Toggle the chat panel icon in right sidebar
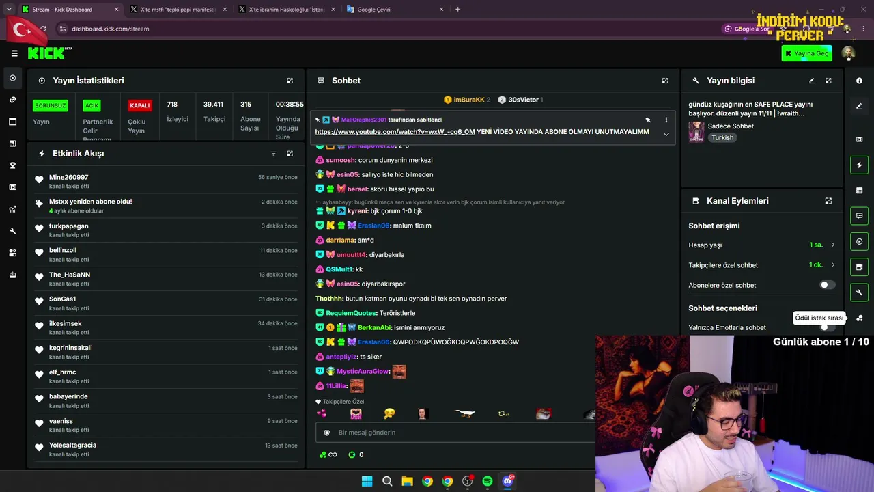The height and width of the screenshot is (492, 874). click(859, 216)
